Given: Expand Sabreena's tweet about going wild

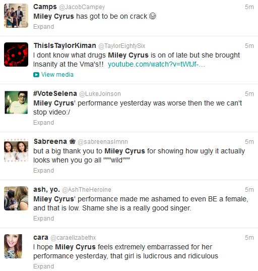Looking at the screenshot, I should coord(44,171).
